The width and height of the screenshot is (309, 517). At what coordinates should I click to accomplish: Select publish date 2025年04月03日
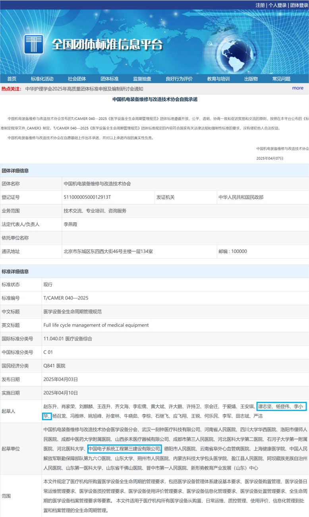61,379
